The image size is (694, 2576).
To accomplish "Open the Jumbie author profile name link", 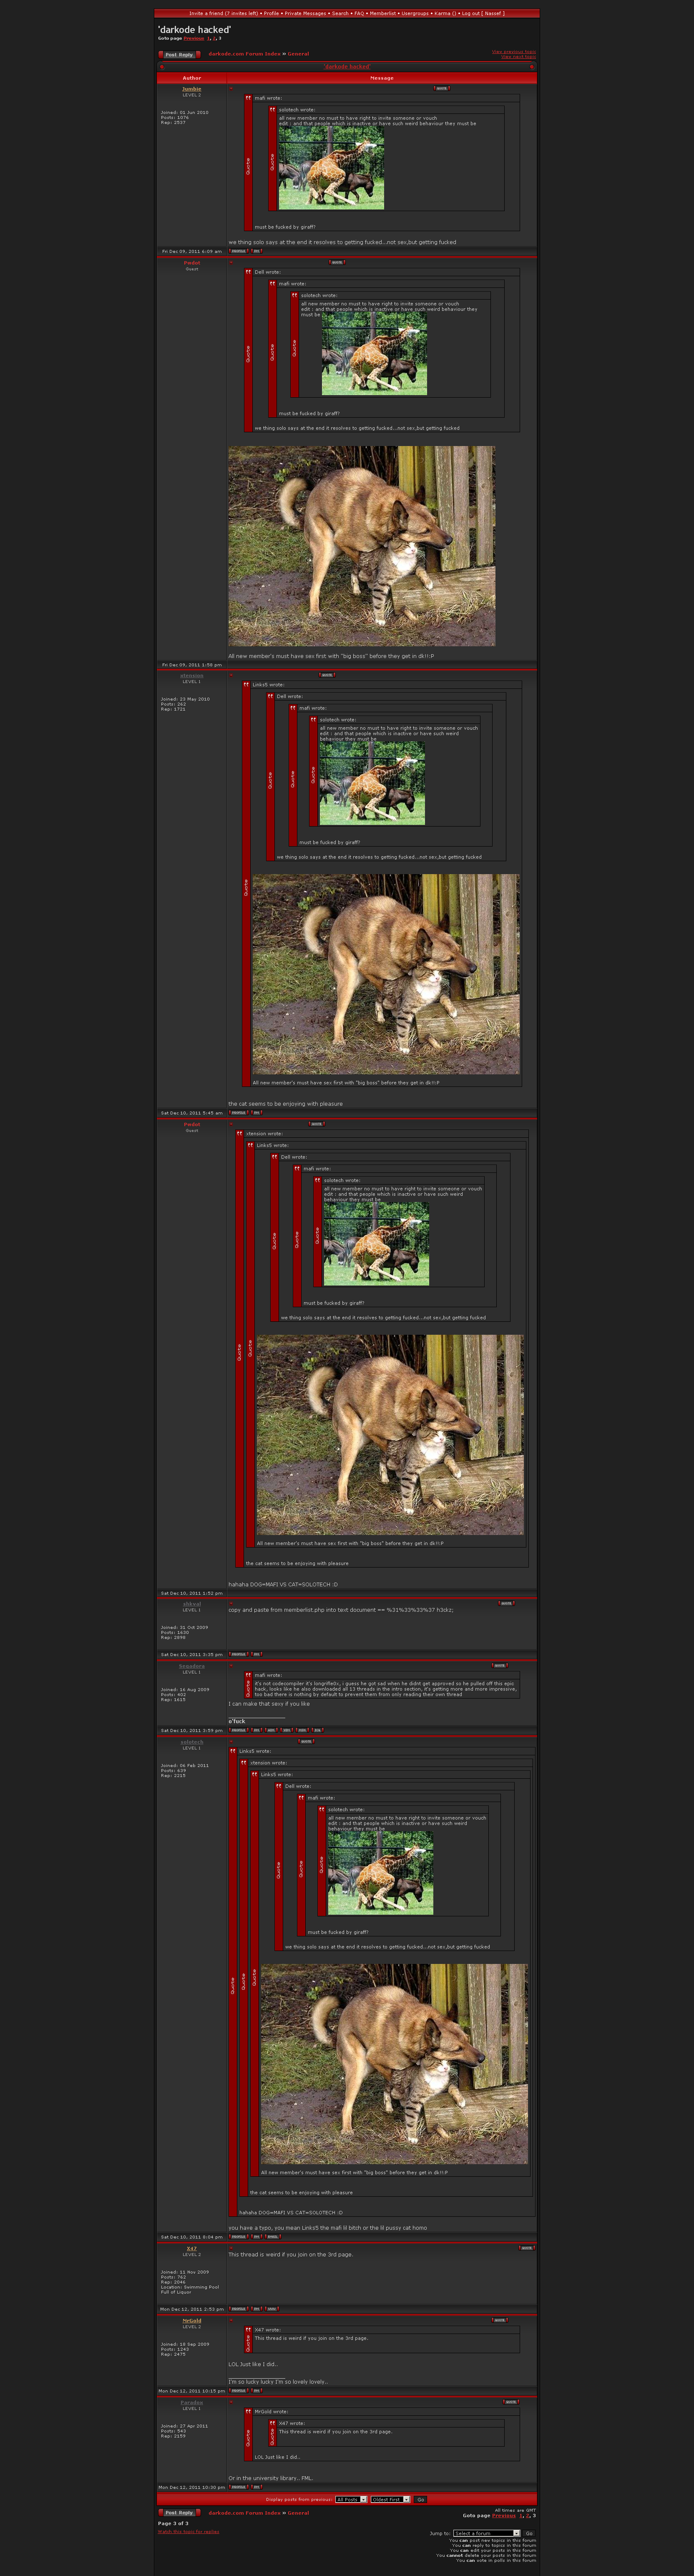I will (191, 89).
